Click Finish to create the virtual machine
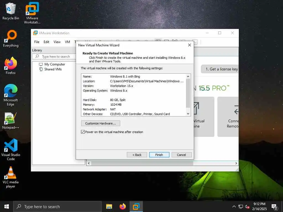 [159, 155]
